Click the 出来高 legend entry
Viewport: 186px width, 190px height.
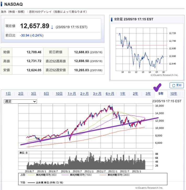coord(45,182)
